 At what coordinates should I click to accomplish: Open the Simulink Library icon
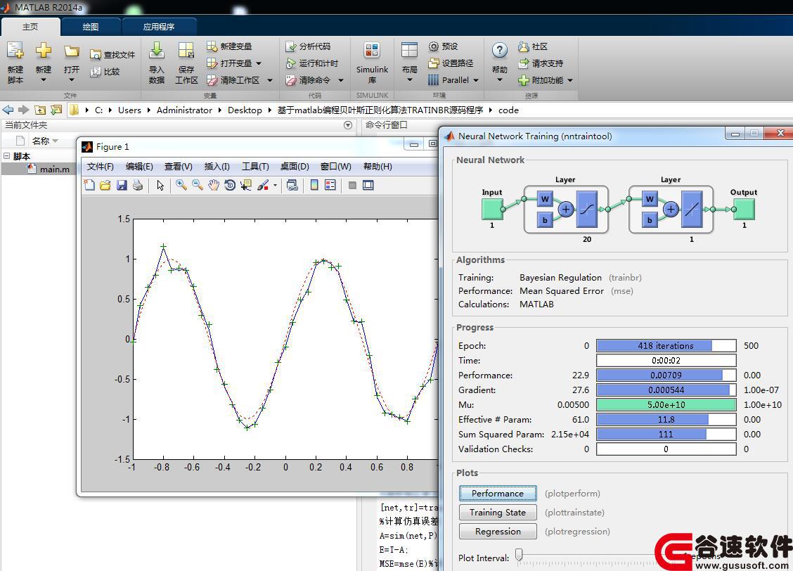point(372,50)
